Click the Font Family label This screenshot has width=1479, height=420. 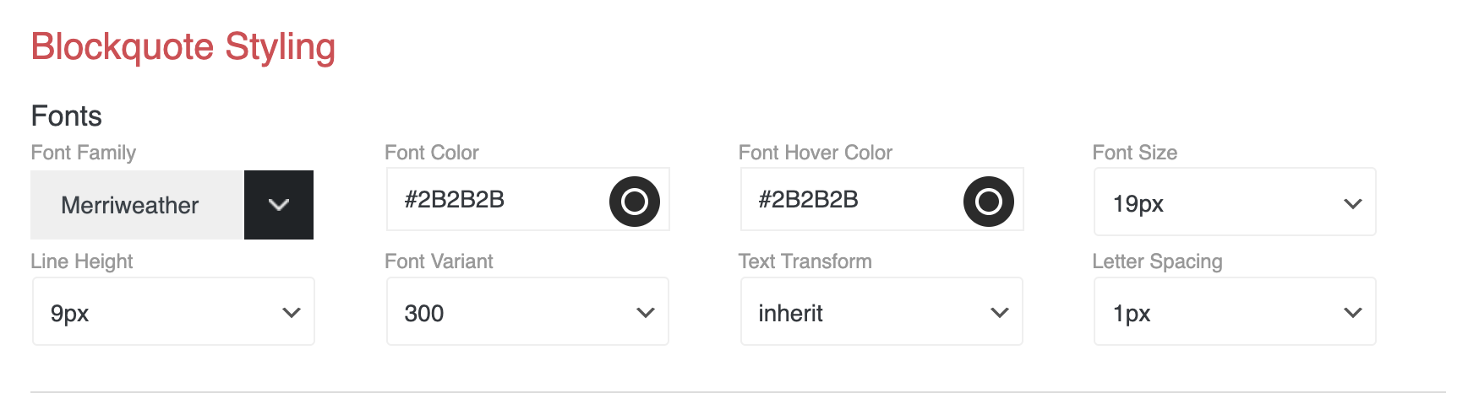(x=83, y=153)
